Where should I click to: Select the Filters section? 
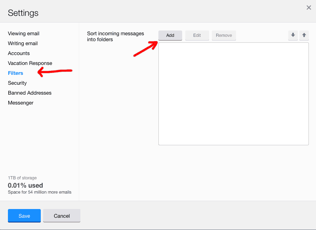(x=15, y=73)
